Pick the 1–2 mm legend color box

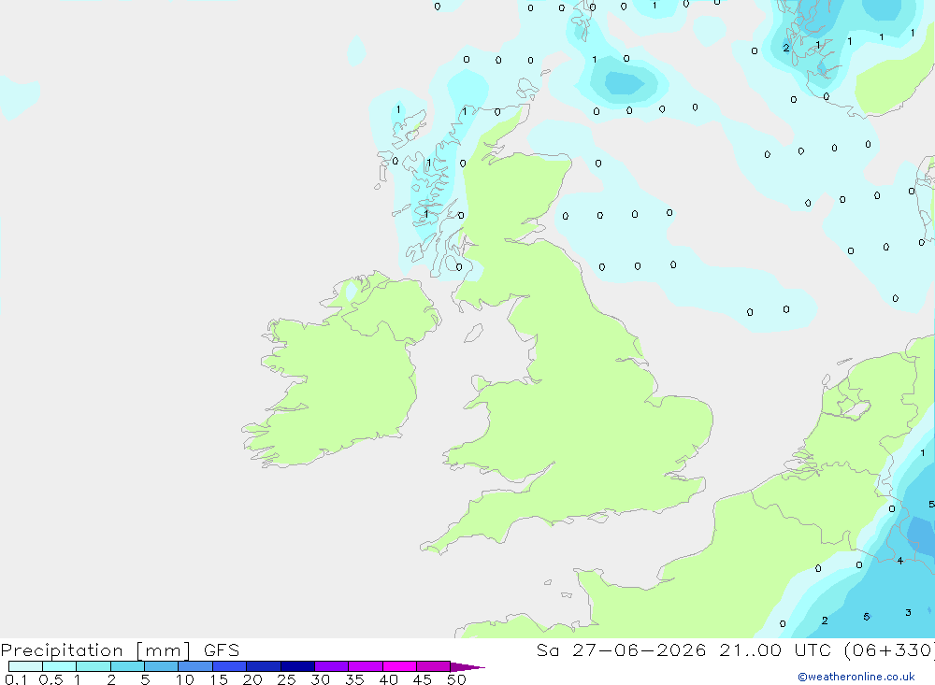click(93, 666)
